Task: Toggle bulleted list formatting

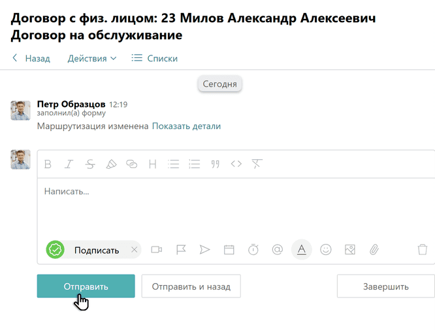Action: (173, 164)
